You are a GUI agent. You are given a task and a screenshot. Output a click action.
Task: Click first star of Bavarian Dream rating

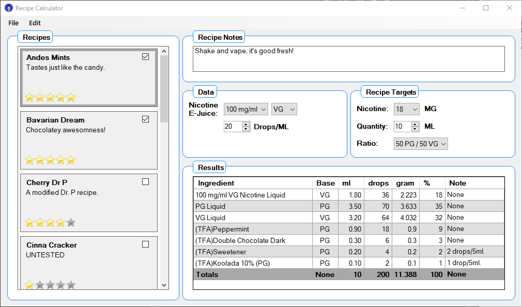tap(29, 160)
